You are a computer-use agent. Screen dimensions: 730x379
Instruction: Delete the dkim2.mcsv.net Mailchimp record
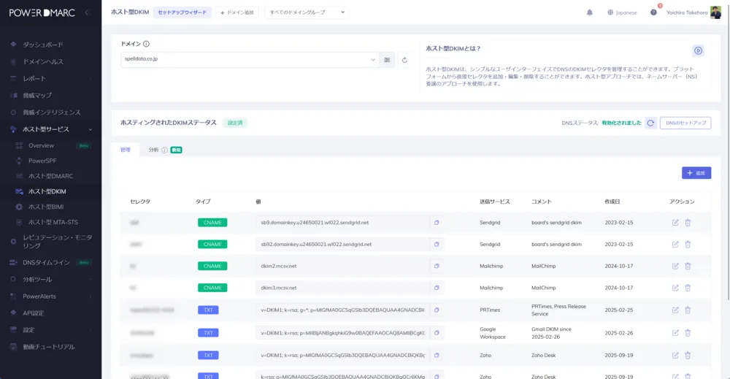[688, 267]
